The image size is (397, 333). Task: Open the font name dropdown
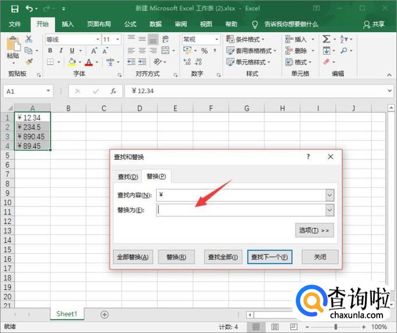pyautogui.click(x=98, y=39)
